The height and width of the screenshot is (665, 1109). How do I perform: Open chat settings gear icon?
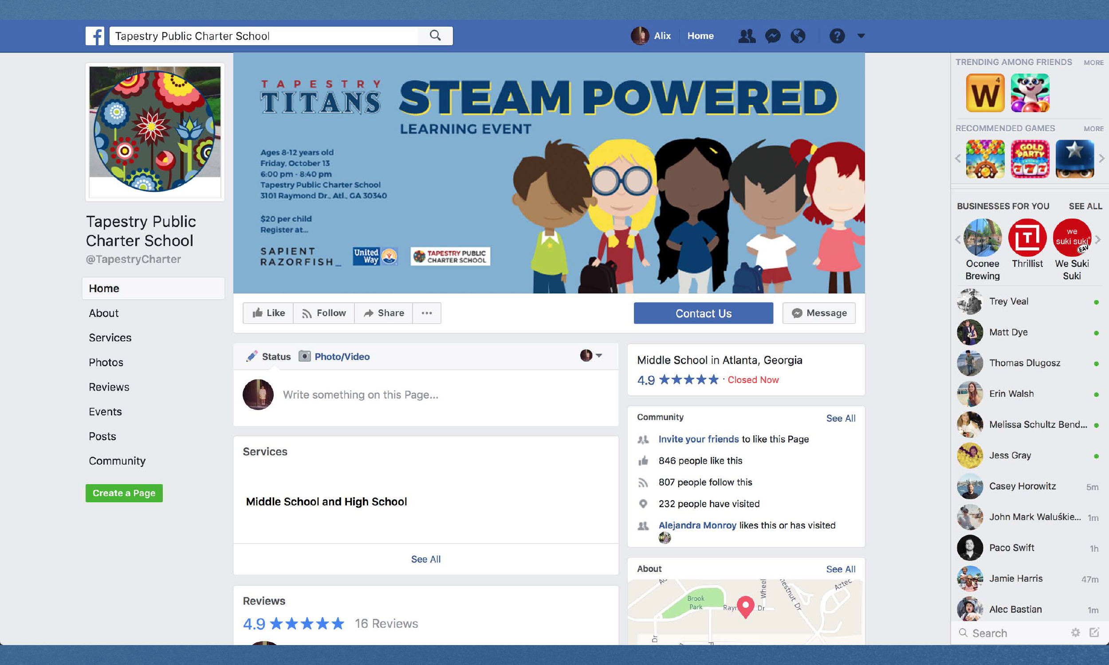tap(1075, 633)
